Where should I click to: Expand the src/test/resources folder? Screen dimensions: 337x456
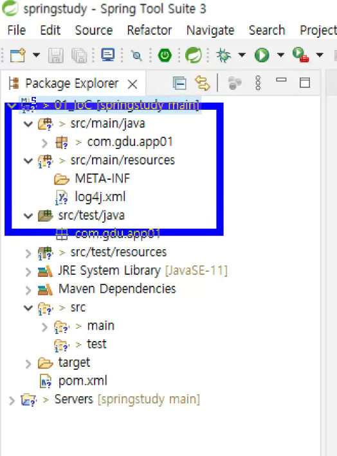(28, 253)
